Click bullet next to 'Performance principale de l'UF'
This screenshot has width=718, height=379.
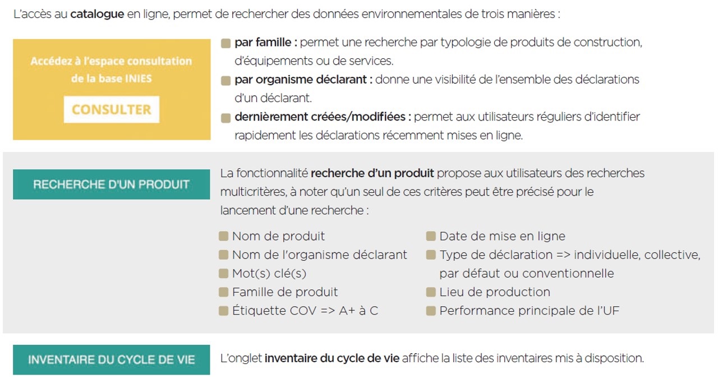point(431,310)
